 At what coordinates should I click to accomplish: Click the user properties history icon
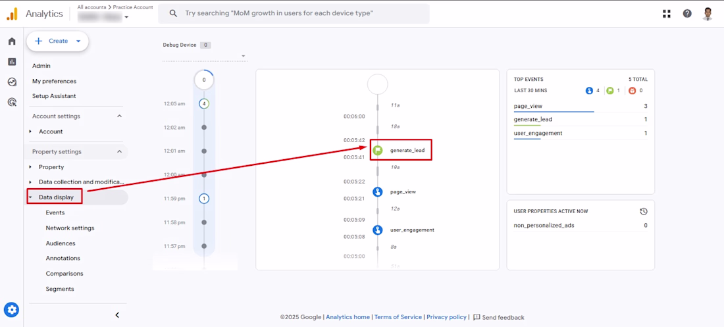[x=643, y=211]
